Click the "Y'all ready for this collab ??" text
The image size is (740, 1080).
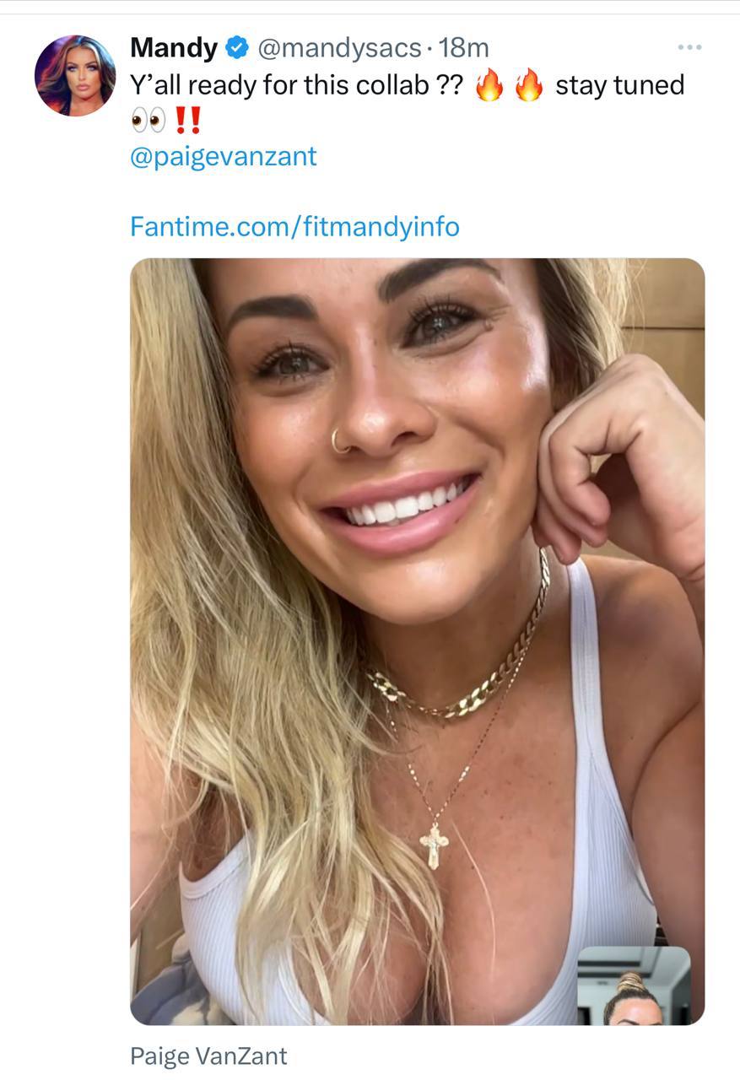point(295,85)
